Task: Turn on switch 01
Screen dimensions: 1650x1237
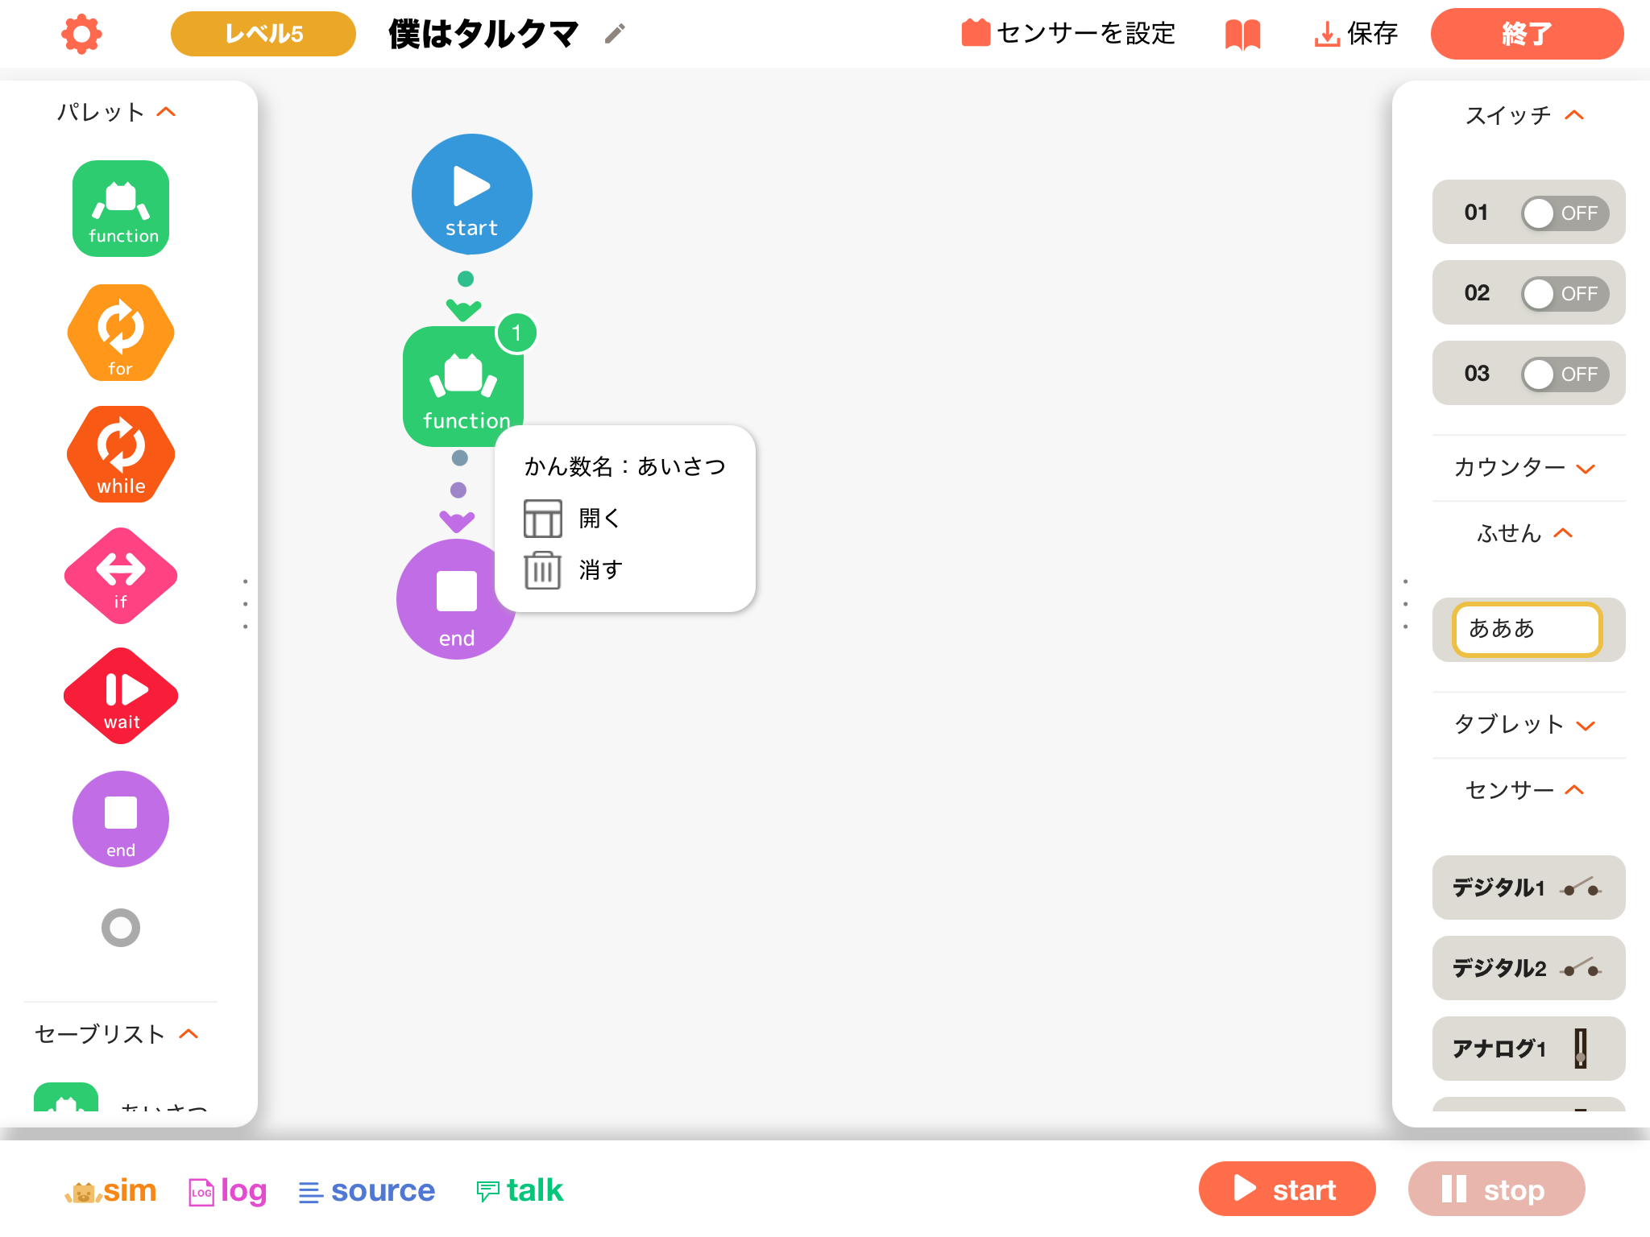Action: [1564, 213]
